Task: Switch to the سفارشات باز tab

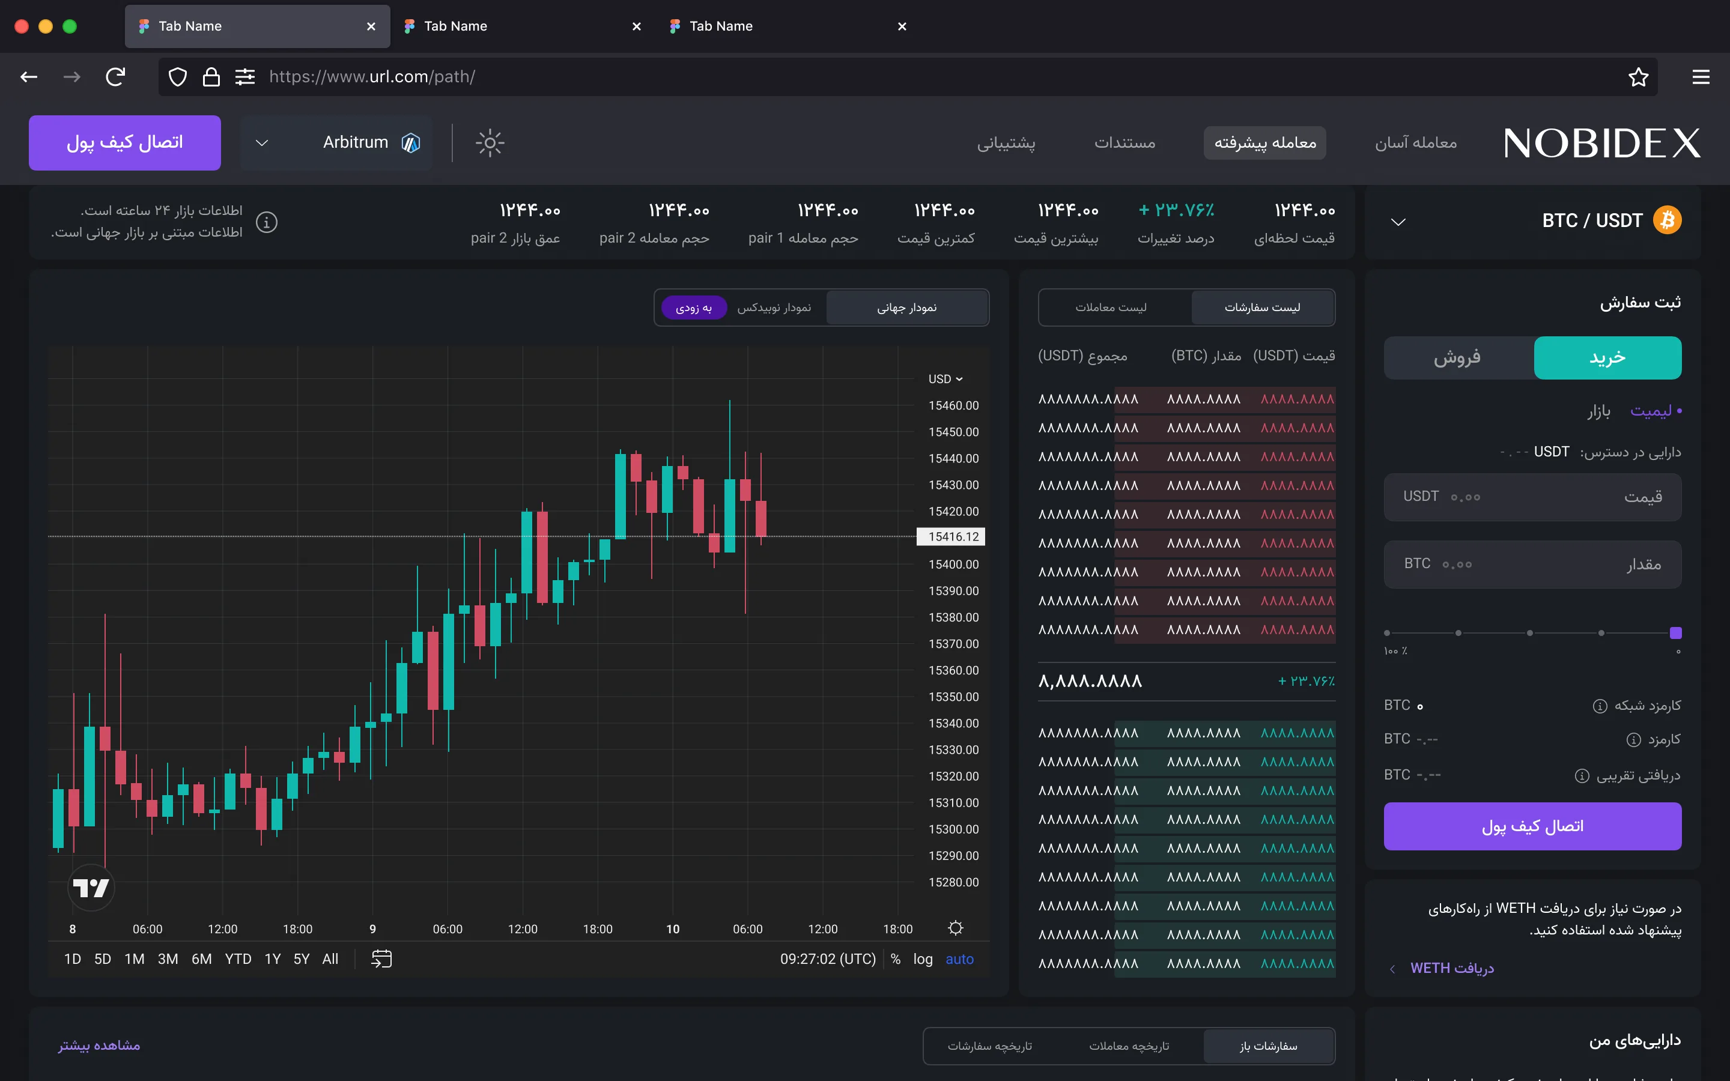Action: pos(1268,1046)
